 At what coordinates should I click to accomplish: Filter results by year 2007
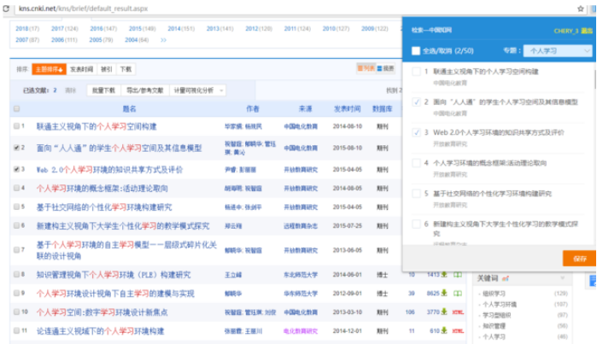(21, 40)
